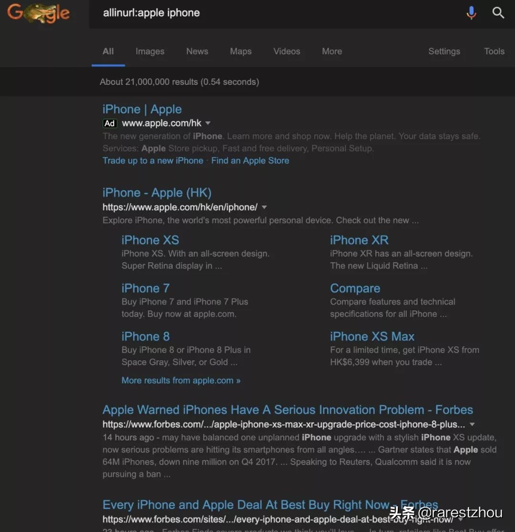Open the Settings menu

(x=444, y=51)
